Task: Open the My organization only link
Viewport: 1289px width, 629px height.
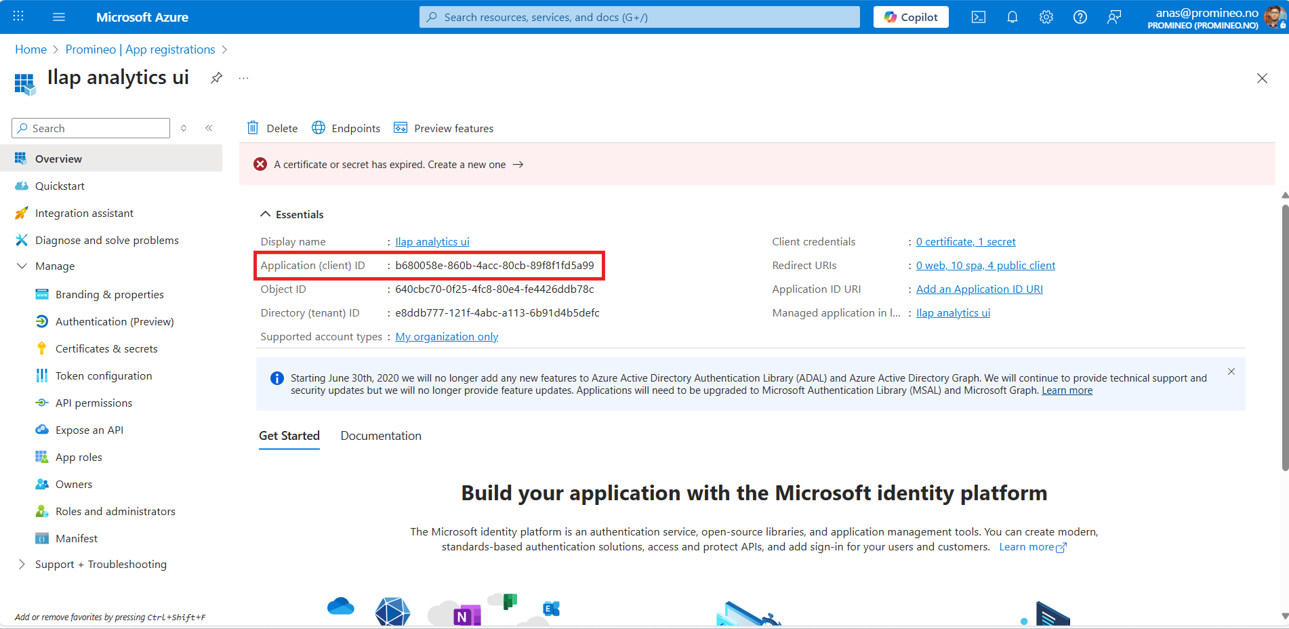Action: coord(447,336)
